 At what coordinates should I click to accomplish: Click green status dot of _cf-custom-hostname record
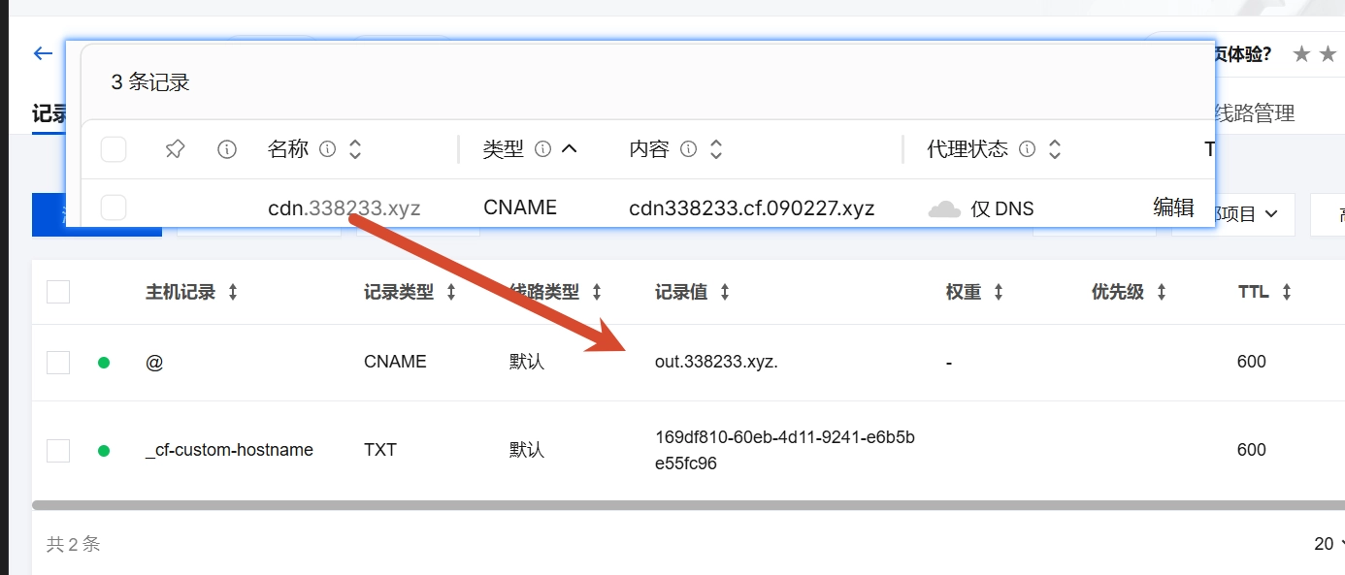(104, 451)
